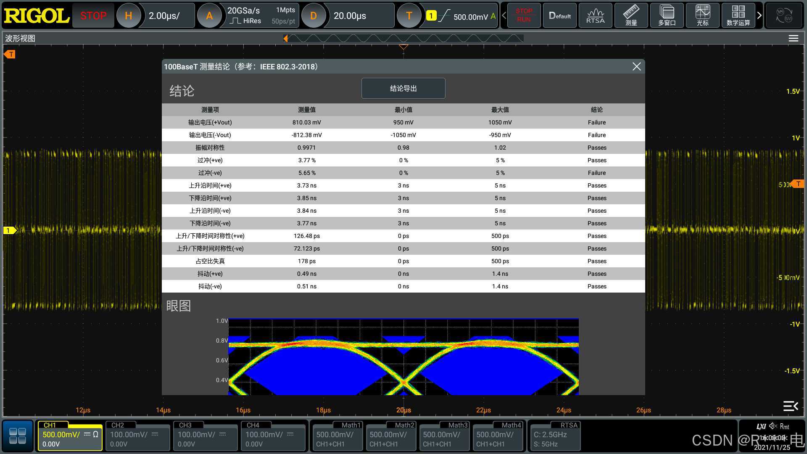Enable the Math1 channel tile
The image size is (807, 454).
point(337,436)
